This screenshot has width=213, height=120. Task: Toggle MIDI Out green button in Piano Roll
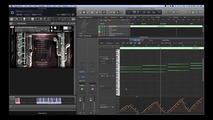131,43
